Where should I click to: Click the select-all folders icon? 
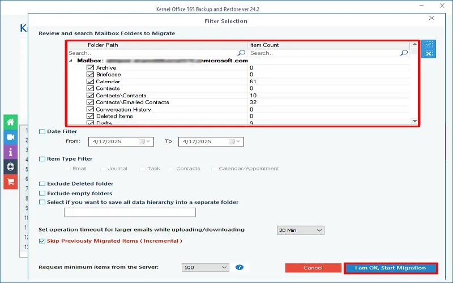tap(429, 45)
